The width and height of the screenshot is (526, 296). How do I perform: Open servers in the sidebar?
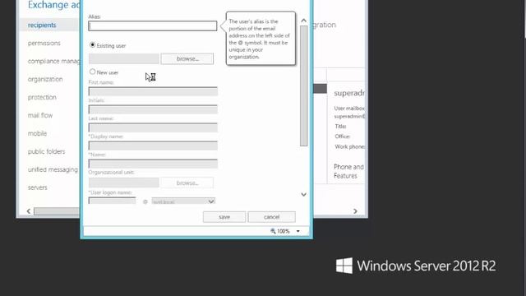37,187
